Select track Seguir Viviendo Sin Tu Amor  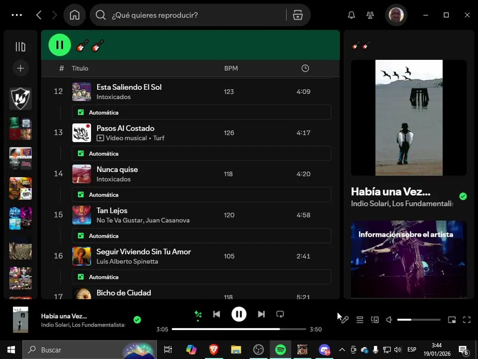coord(143,251)
